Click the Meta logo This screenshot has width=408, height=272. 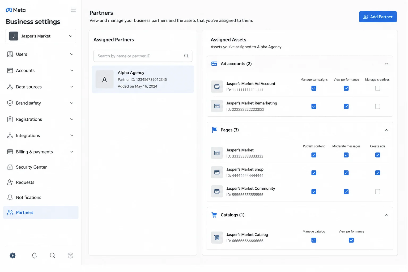[16, 10]
